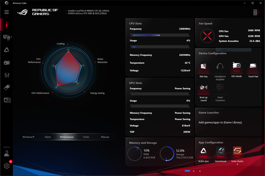Open GameVisual Default app configuration
Screen dimensions: 265x176
coord(220,155)
